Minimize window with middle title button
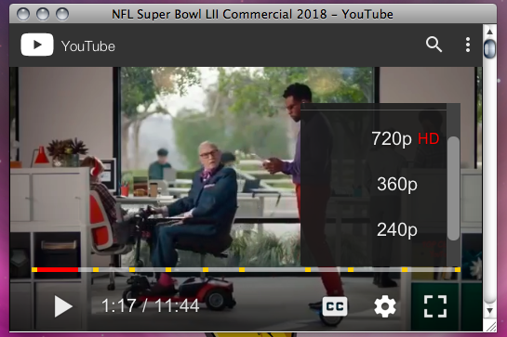 [43, 14]
